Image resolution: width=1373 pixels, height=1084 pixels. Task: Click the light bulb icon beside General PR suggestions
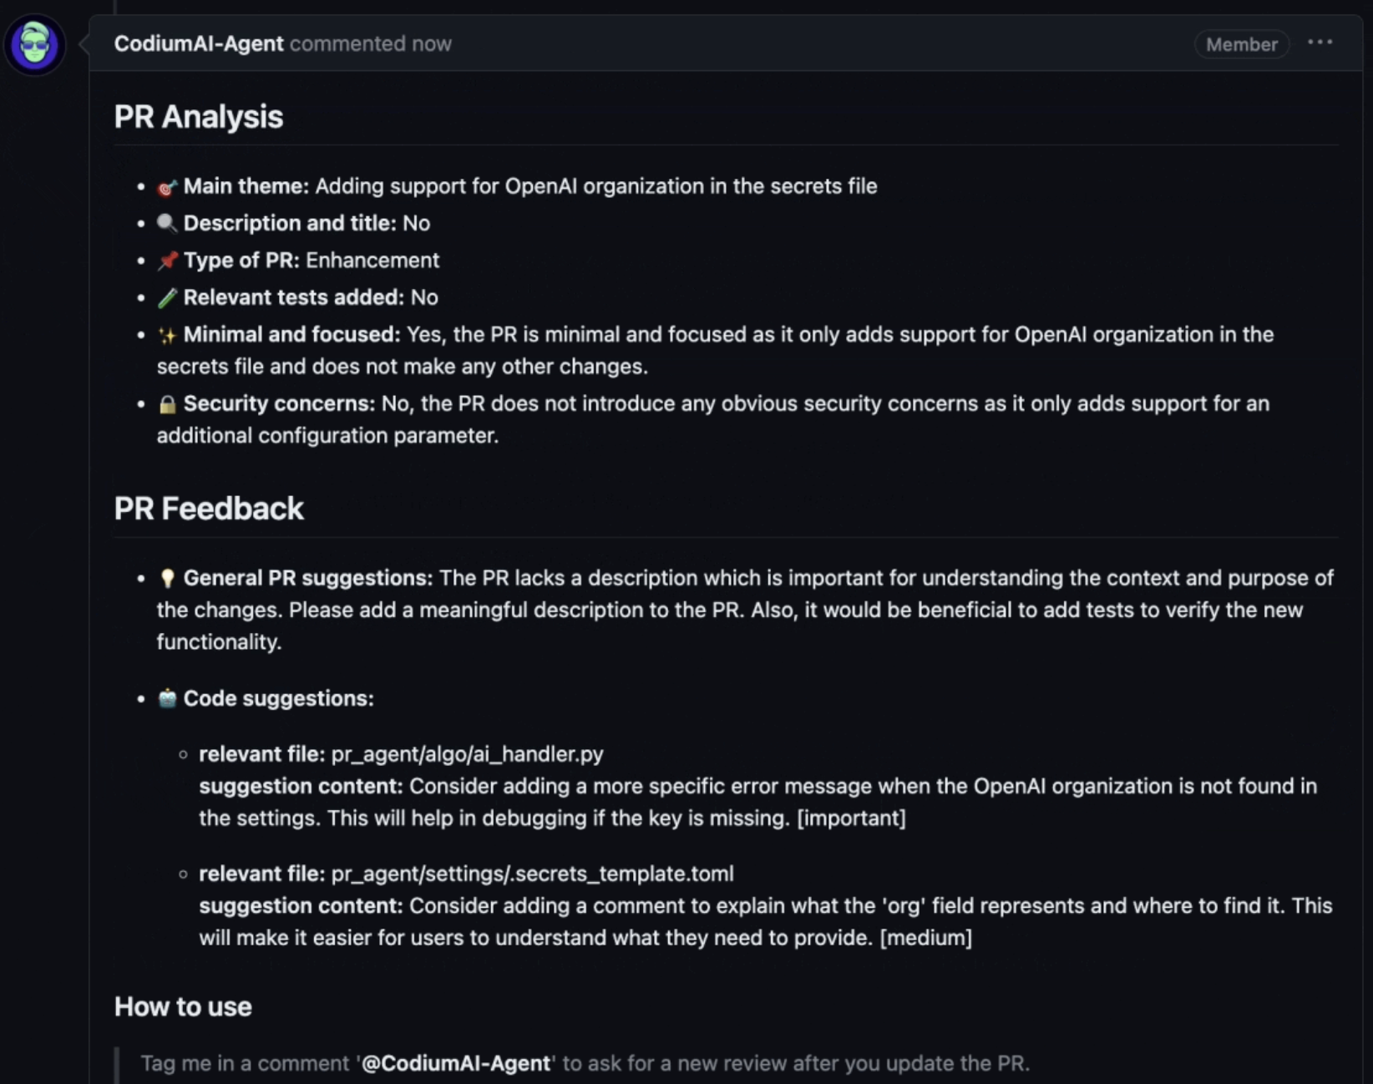click(167, 578)
